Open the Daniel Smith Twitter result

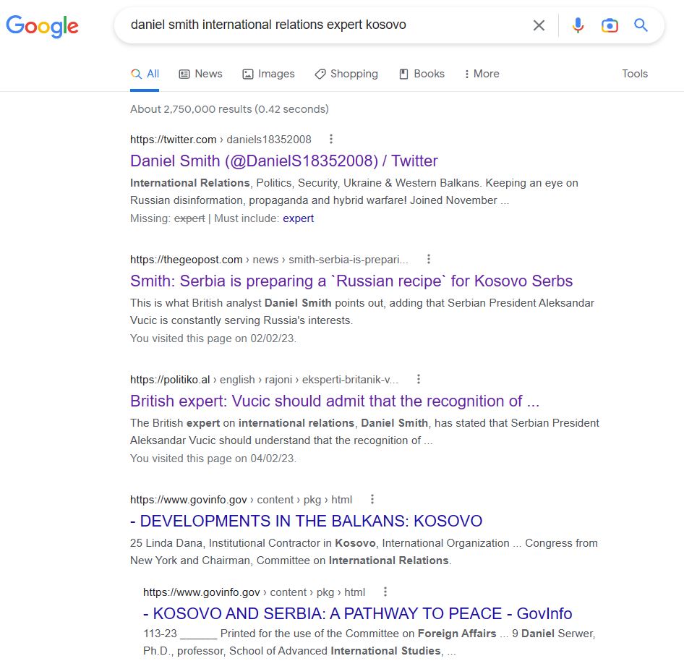click(x=284, y=161)
